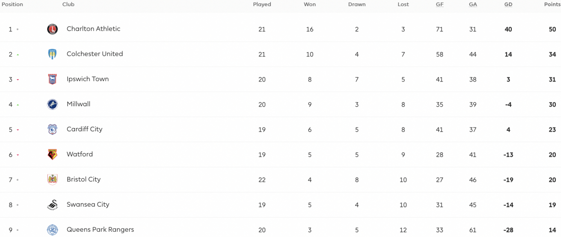
Task: Open the Charlton Athletic club link
Action: pos(93,29)
